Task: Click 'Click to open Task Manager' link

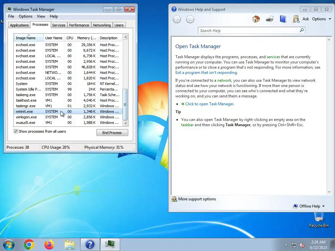Action: (x=210, y=104)
